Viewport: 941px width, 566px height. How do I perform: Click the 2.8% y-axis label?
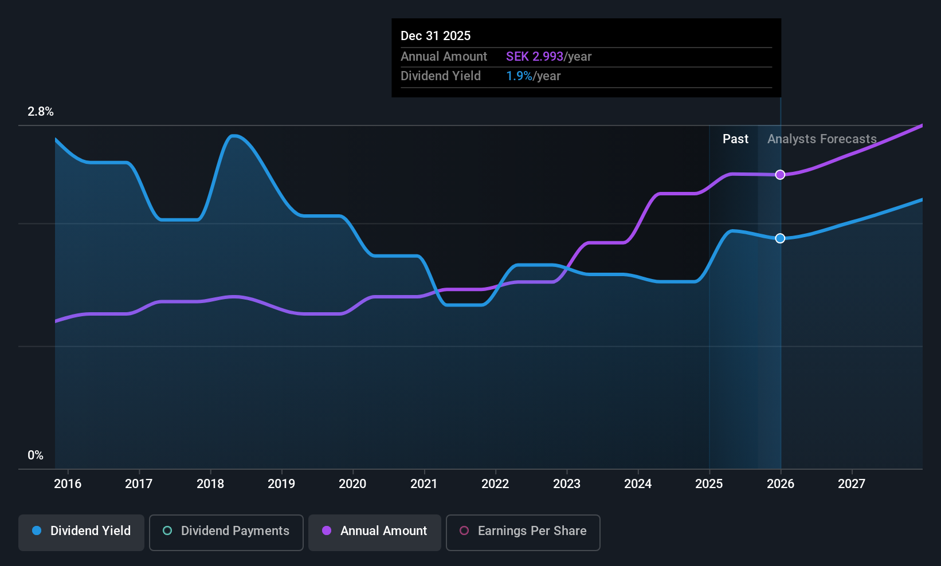tap(41, 112)
